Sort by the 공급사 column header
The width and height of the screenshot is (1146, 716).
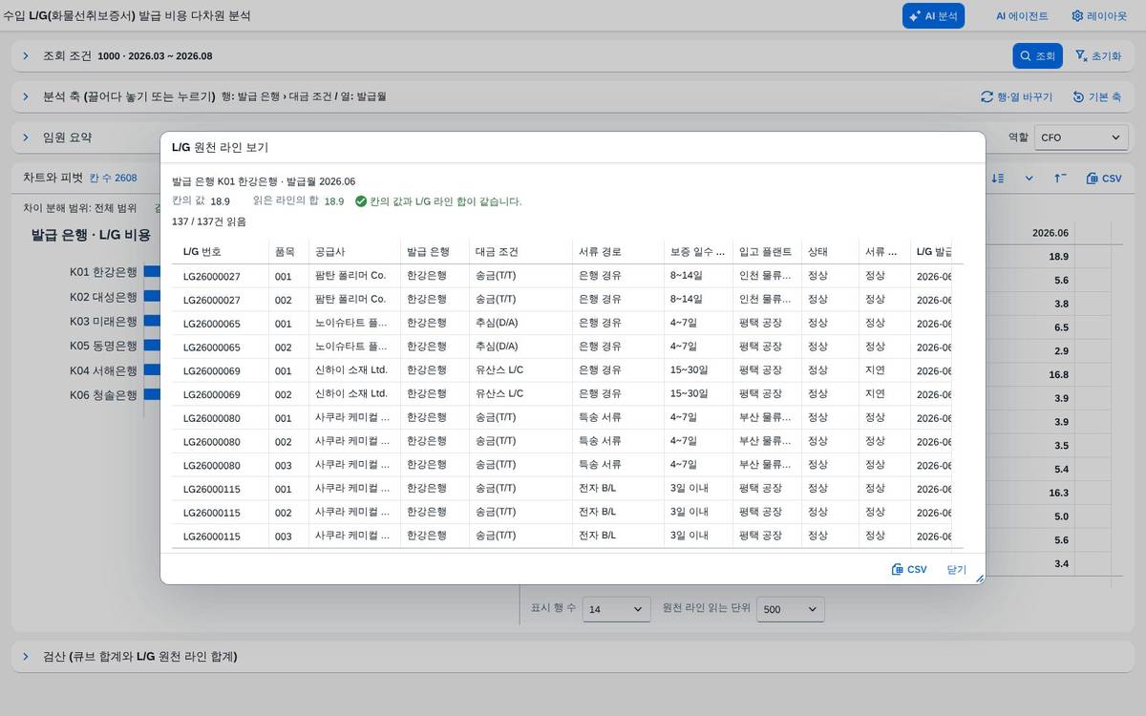(355, 251)
